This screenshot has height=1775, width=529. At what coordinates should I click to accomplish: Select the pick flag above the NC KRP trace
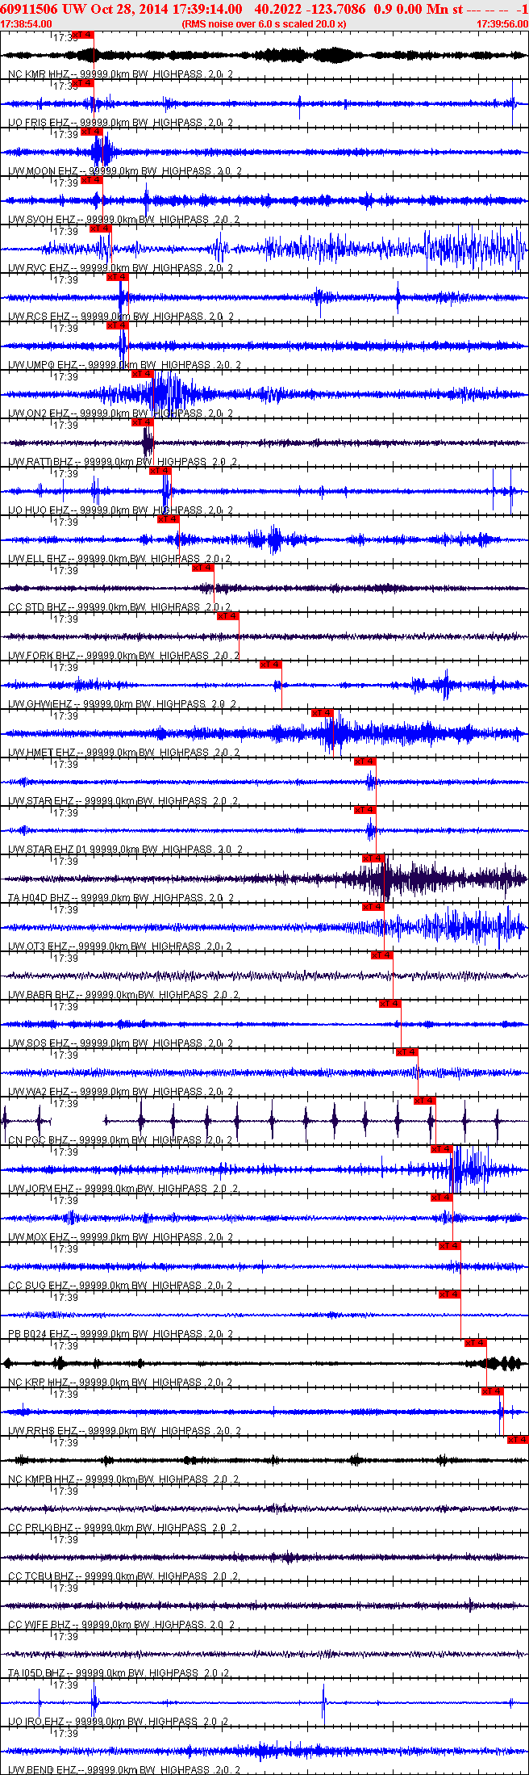(476, 1343)
